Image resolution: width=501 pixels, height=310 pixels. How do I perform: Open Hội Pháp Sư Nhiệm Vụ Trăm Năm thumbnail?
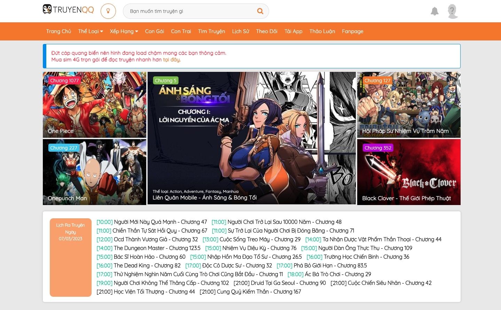(409, 105)
